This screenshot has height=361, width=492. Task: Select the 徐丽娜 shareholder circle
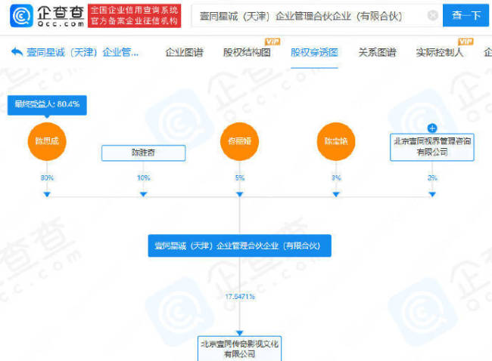coord(240,141)
